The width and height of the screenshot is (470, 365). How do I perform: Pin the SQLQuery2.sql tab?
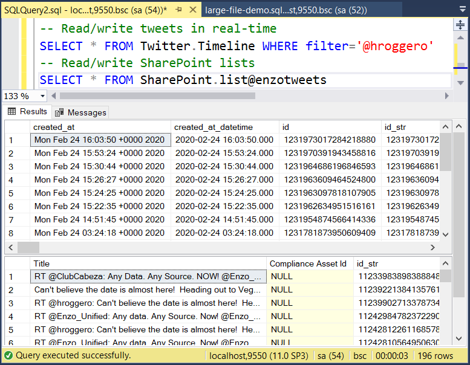pos(179,10)
